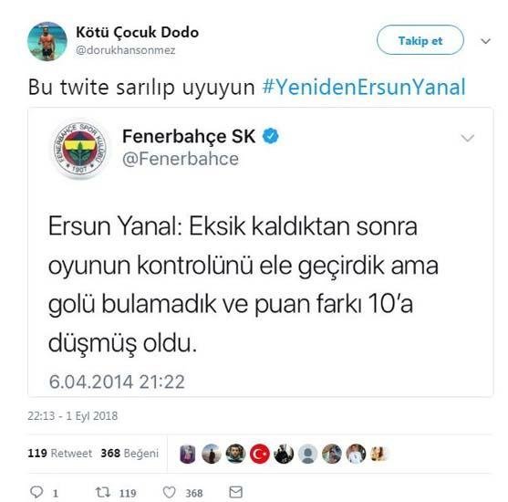508x502 pixels.
Task: Open the @Fenerbahce handle link
Action: point(181,159)
